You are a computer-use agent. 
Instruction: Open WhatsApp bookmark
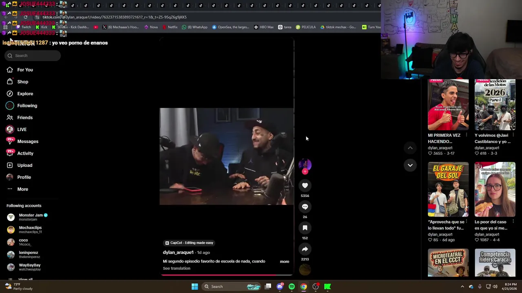point(195,27)
